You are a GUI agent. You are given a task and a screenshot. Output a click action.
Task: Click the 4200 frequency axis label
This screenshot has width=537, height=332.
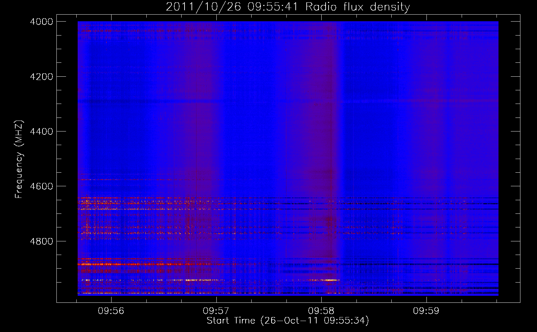pyautogui.click(x=41, y=77)
